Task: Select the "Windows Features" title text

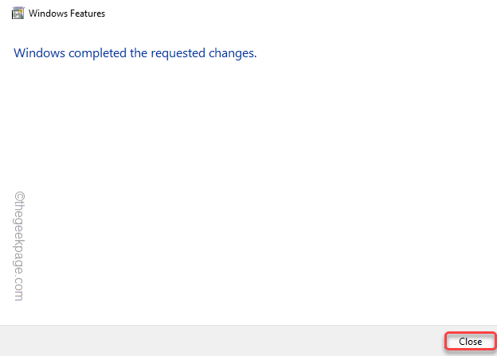Action: pos(67,14)
